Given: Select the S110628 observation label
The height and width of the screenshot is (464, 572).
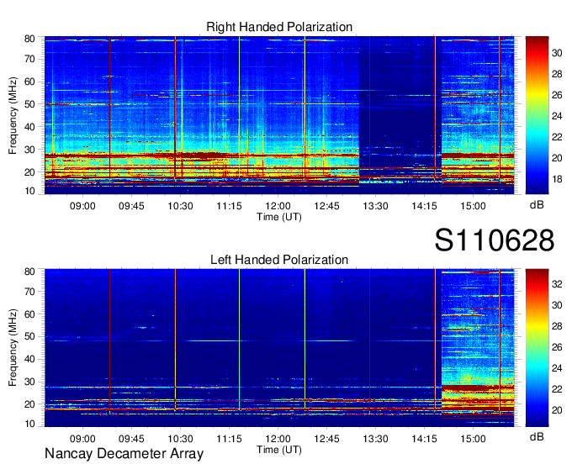Looking at the screenshot, I should coord(495,240).
